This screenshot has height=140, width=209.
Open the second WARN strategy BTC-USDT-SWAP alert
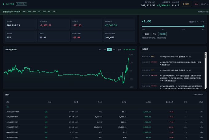coord(172,70)
